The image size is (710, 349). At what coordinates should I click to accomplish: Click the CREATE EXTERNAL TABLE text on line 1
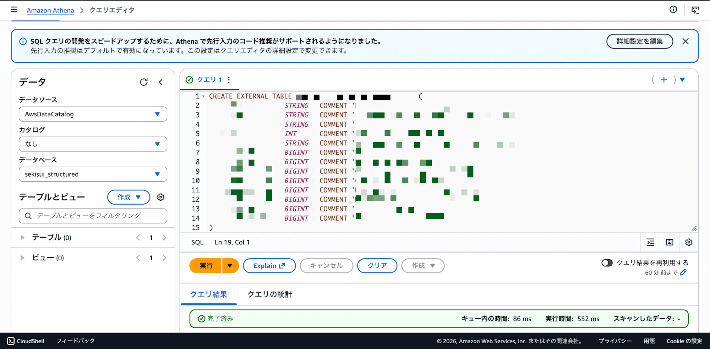click(x=250, y=96)
